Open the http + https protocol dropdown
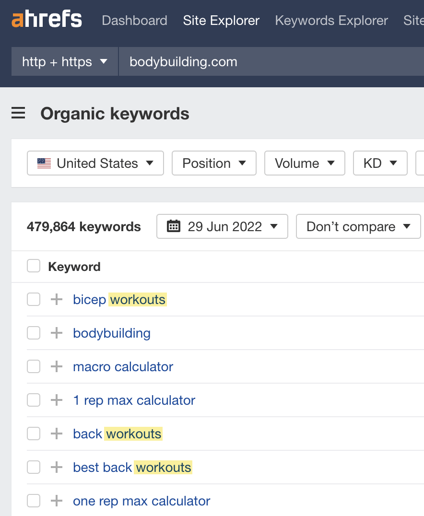Screen dimensions: 424x516 pyautogui.click(x=64, y=61)
